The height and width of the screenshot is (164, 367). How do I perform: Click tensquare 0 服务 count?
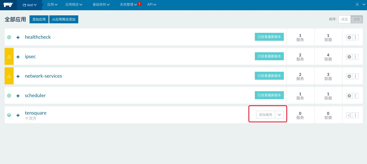[300, 115]
